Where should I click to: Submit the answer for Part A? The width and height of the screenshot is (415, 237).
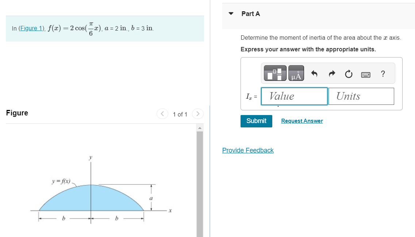(256, 121)
